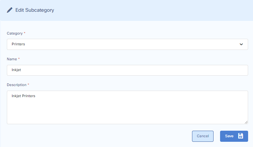Click the floppy disk icon on Save
Viewport: 253px width, 147px height.
(241, 136)
